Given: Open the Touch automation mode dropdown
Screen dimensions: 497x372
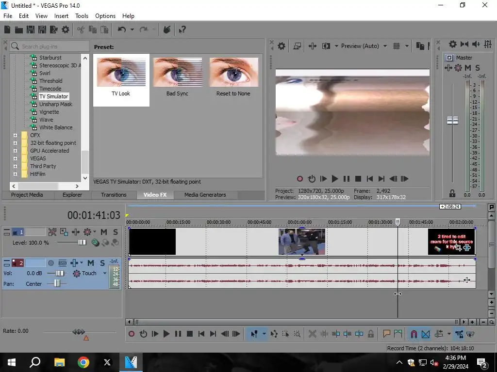Looking at the screenshot, I should tap(105, 273).
